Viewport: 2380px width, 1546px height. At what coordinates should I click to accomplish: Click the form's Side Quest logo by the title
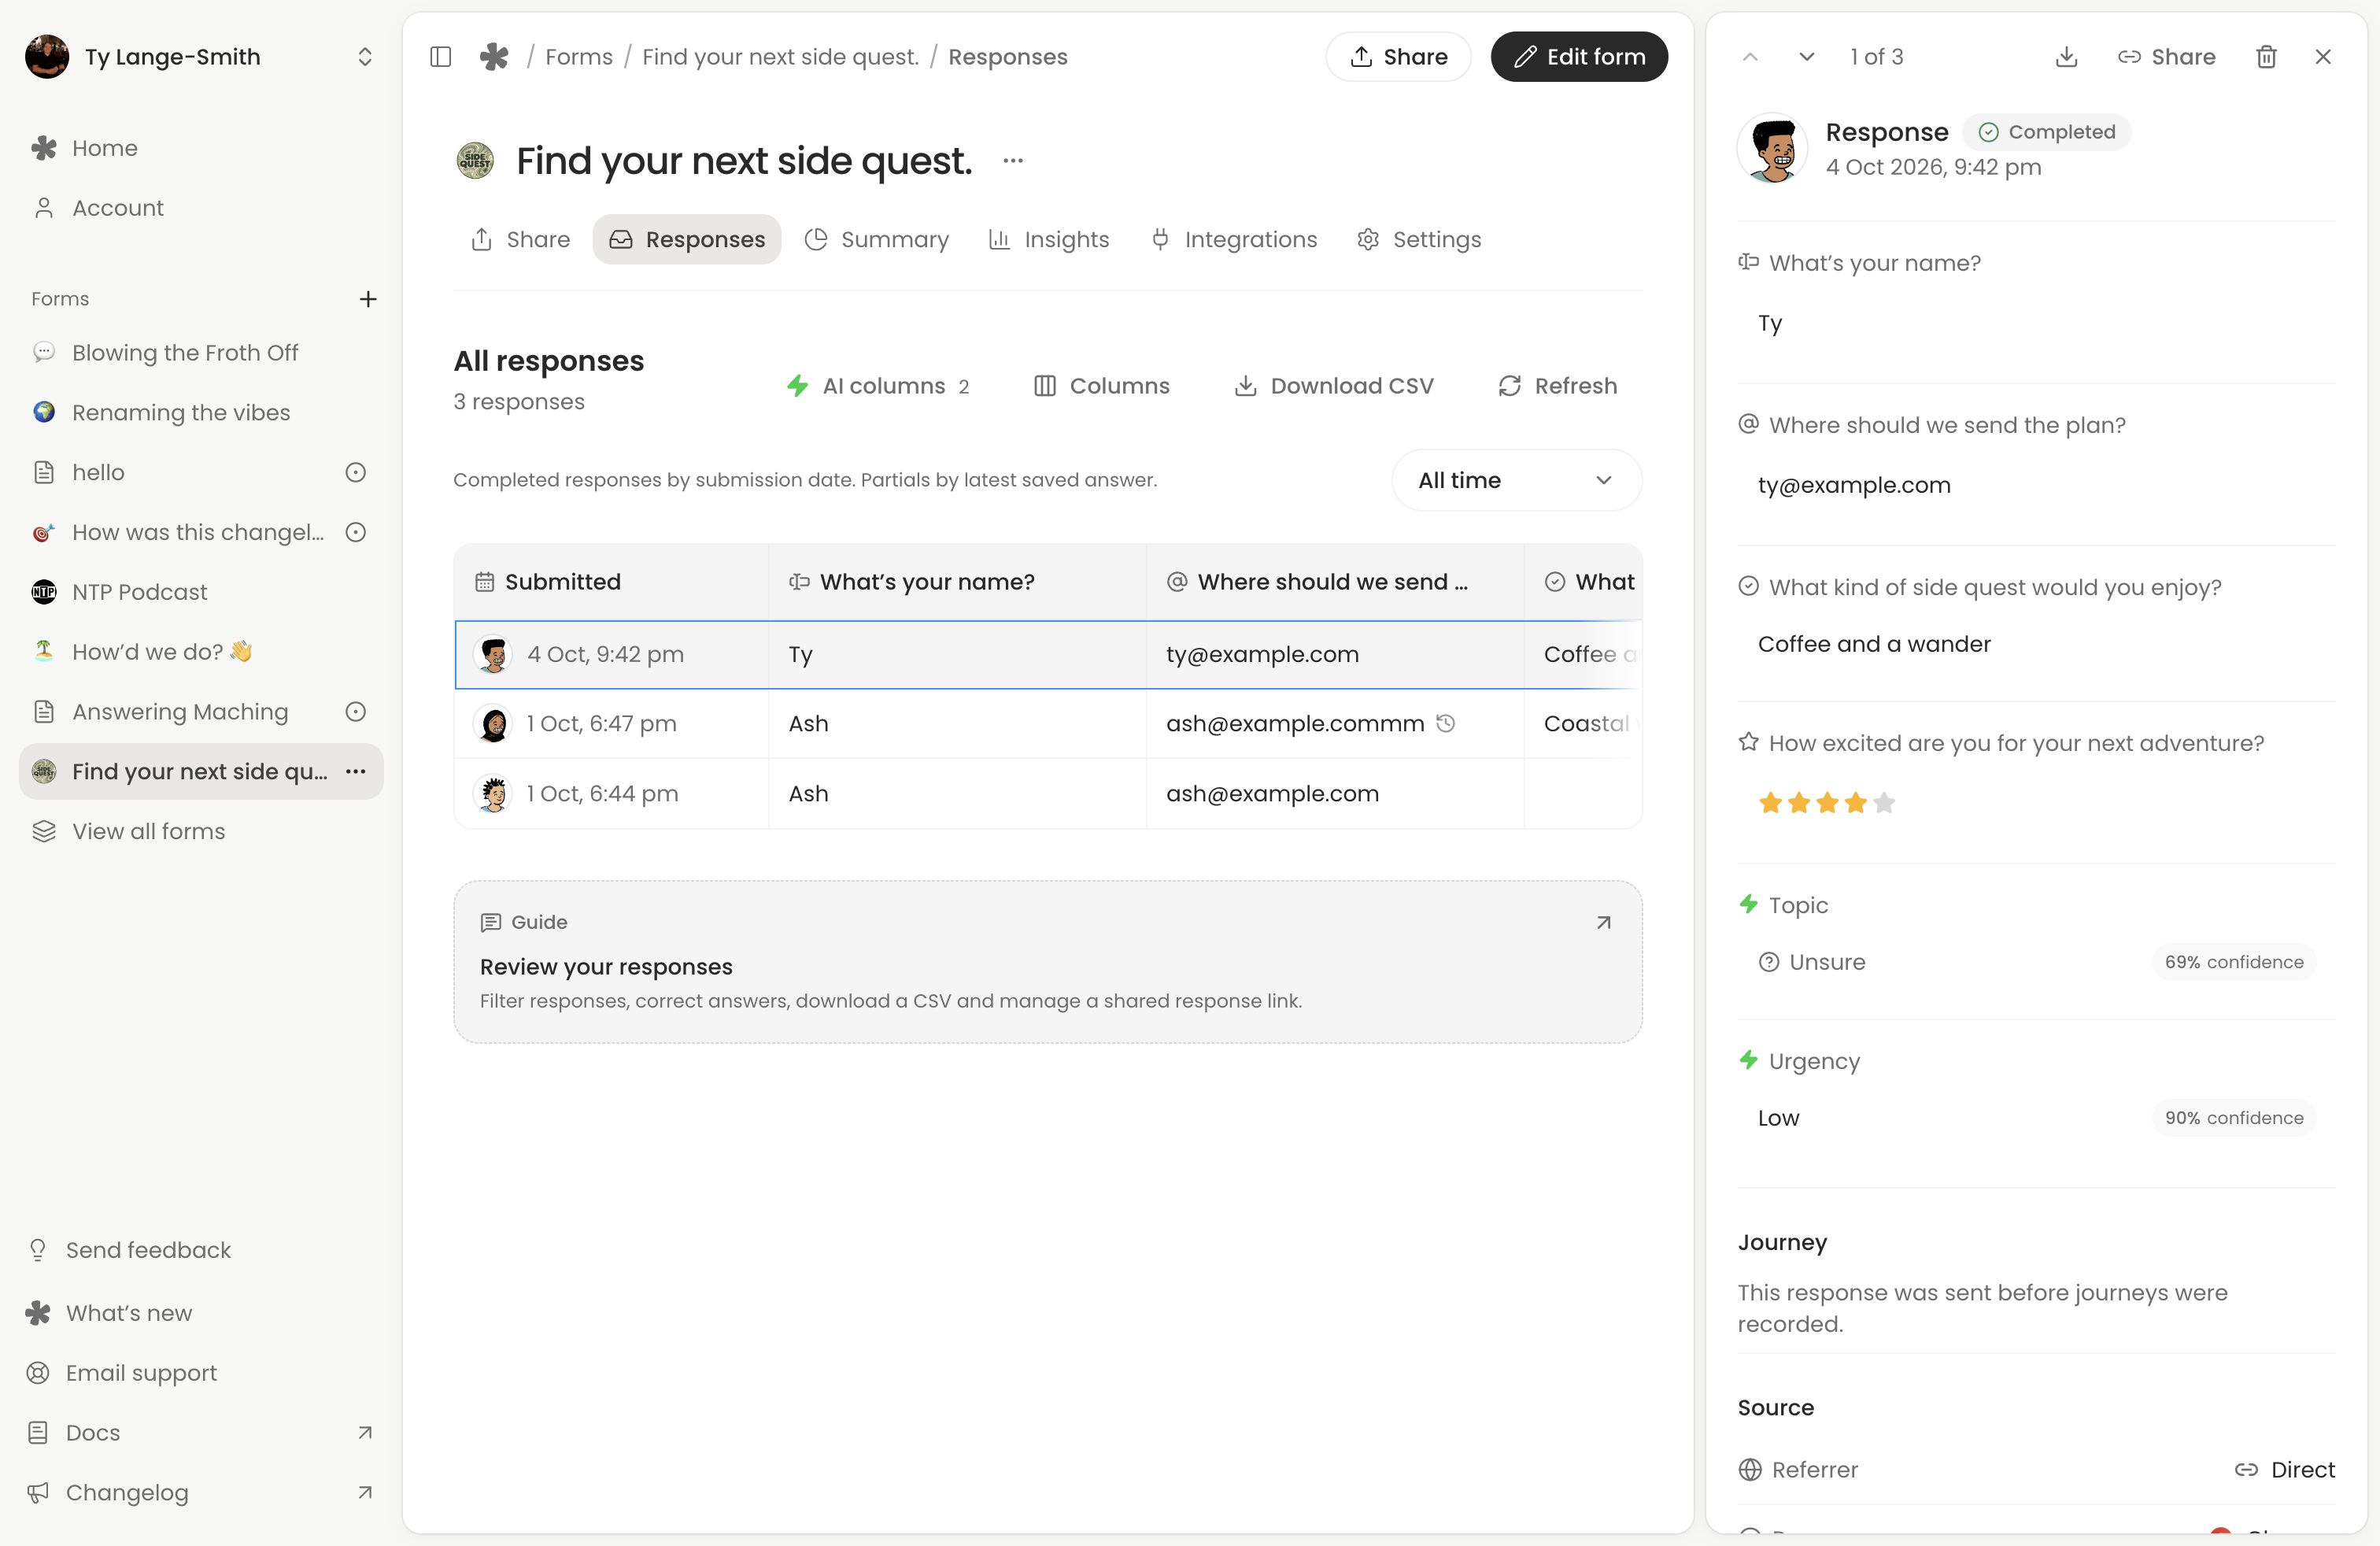[x=475, y=161]
